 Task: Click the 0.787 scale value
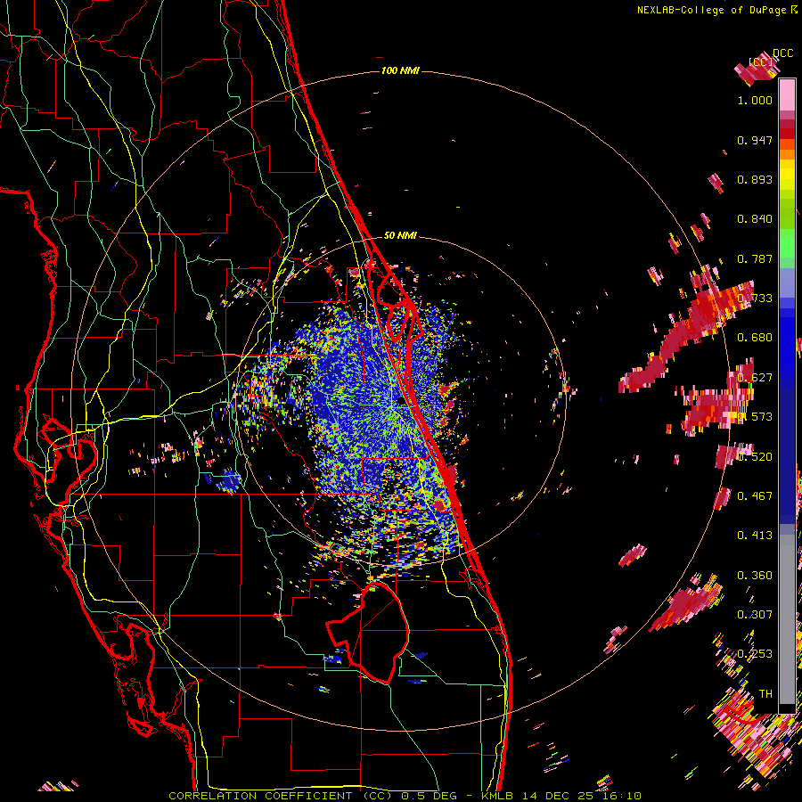[755, 258]
